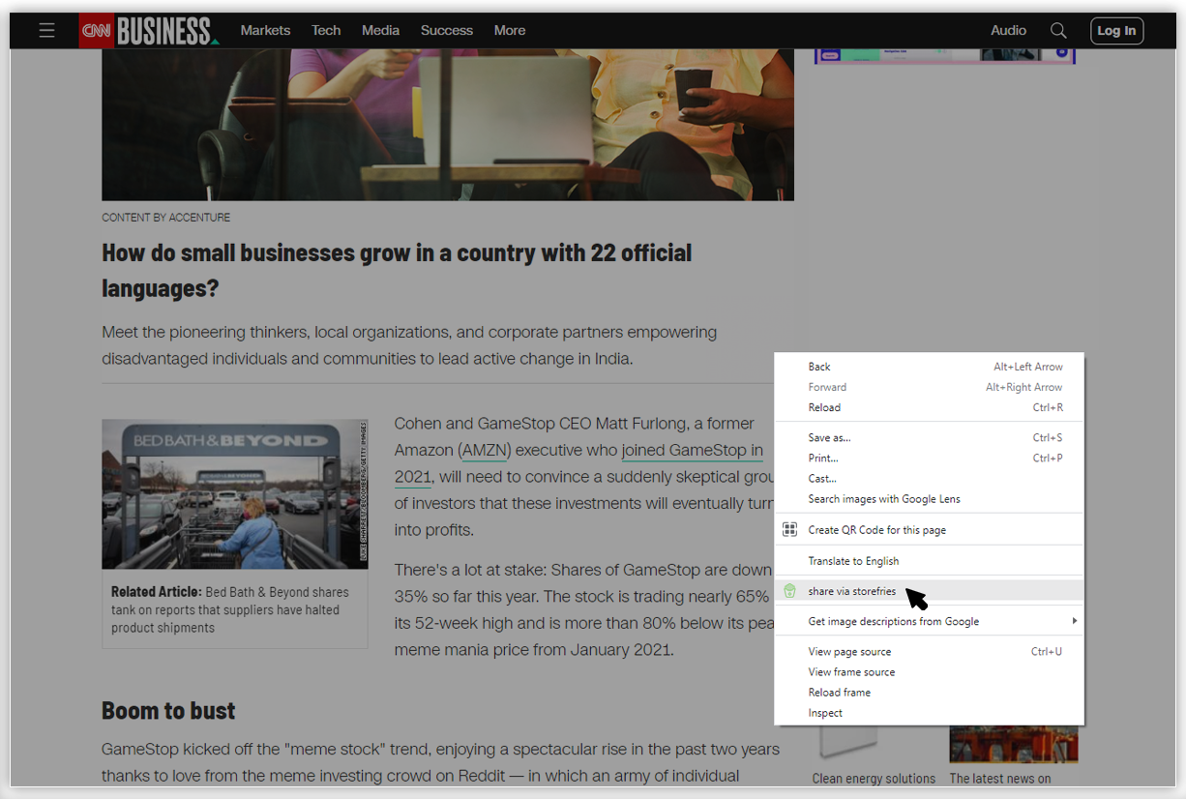Click the storefries icon in the context menu
The height and width of the screenshot is (799, 1186).
pos(789,591)
